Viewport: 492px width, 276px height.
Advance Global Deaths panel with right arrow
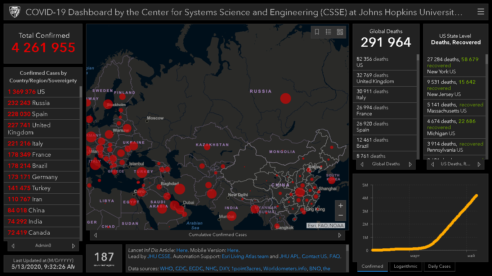(410, 164)
